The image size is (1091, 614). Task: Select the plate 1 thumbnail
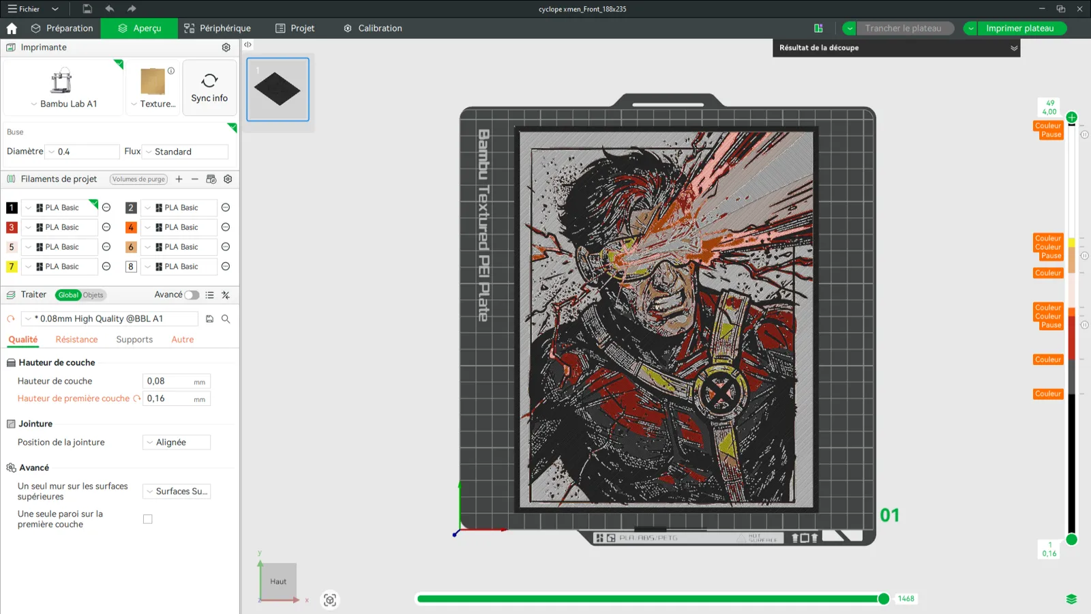[x=278, y=89]
